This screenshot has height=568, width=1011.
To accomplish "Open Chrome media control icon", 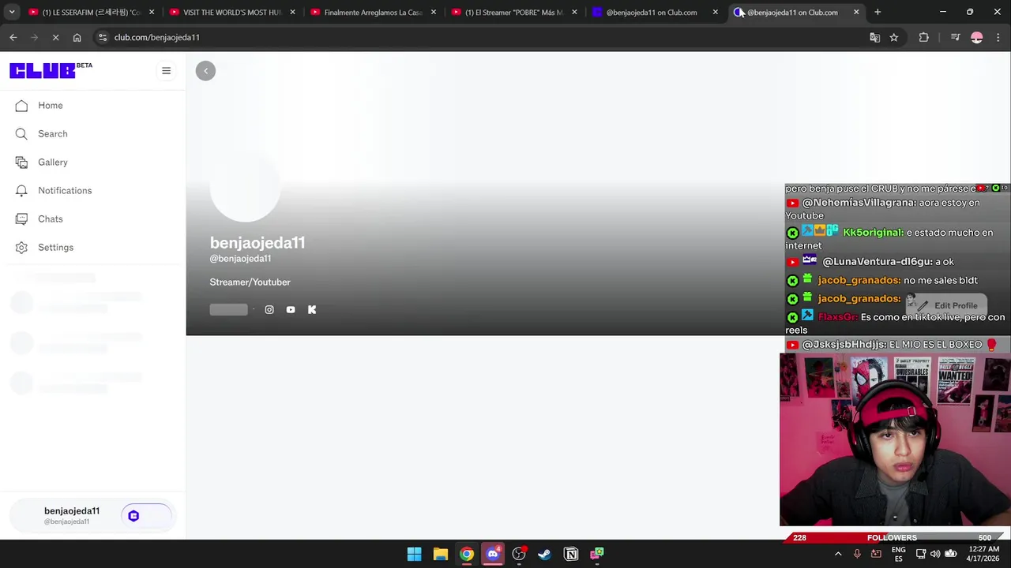I will [955, 37].
